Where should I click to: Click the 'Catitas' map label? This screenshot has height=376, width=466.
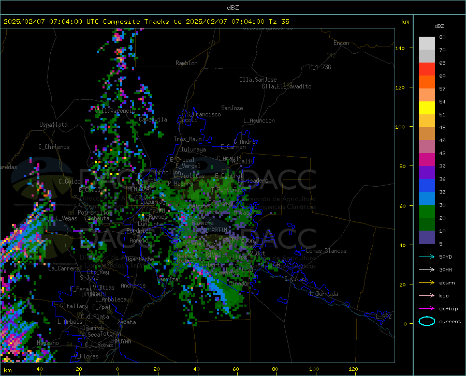[295, 279]
